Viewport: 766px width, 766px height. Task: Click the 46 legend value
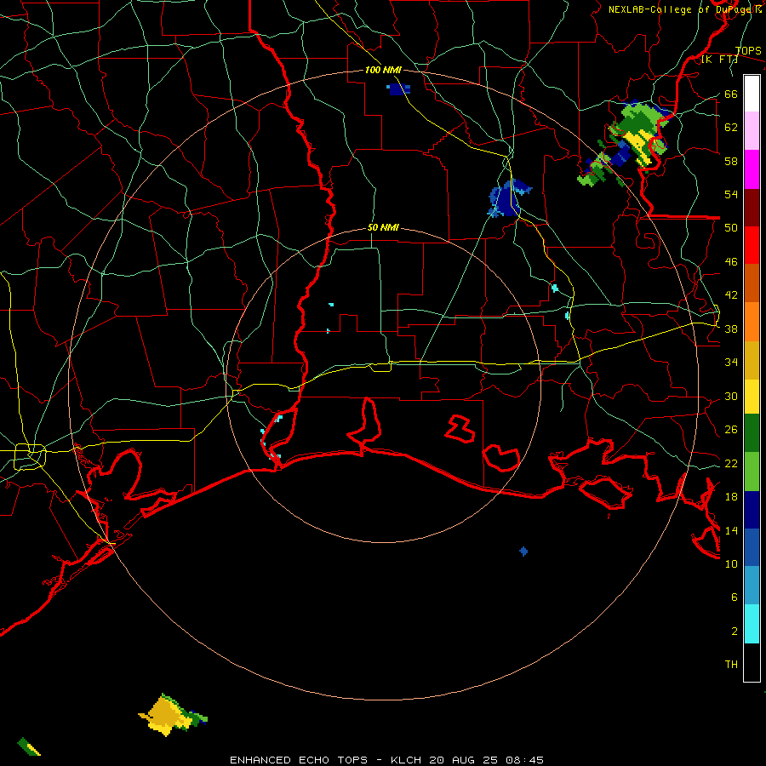point(731,262)
